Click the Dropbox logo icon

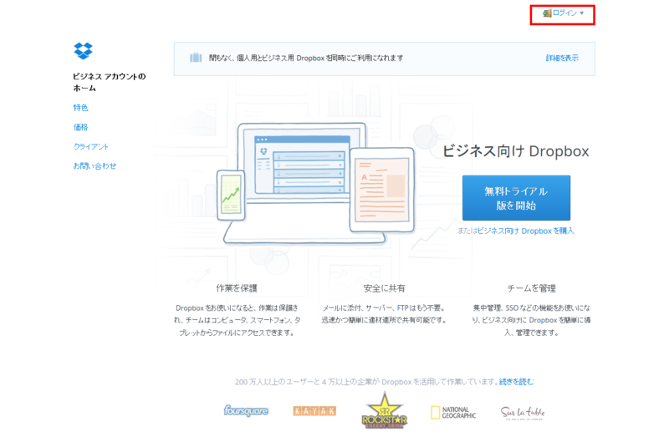[83, 51]
